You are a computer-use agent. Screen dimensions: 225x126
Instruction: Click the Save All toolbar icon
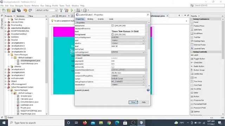pos(19,10)
